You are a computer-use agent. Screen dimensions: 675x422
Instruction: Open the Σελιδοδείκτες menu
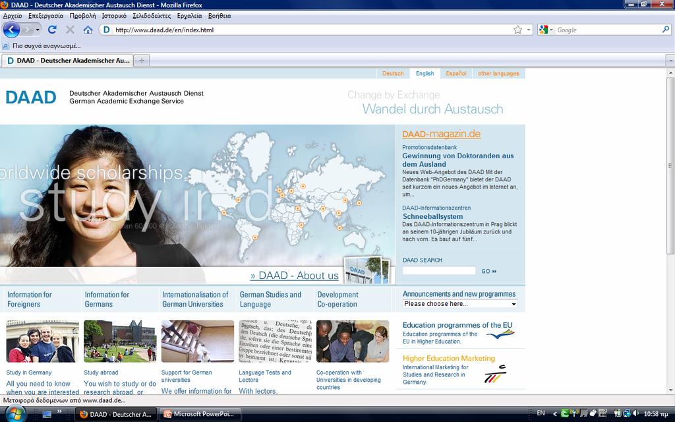click(152, 16)
